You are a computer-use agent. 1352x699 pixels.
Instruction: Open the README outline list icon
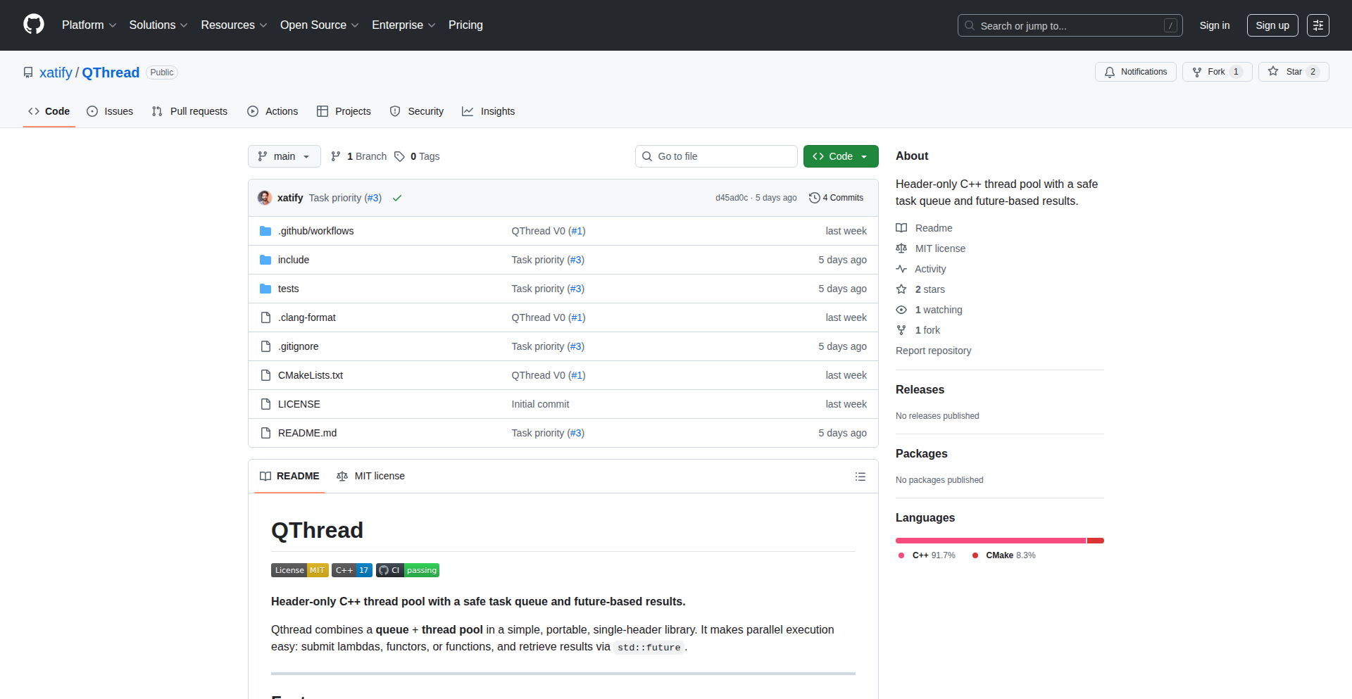click(x=860, y=477)
